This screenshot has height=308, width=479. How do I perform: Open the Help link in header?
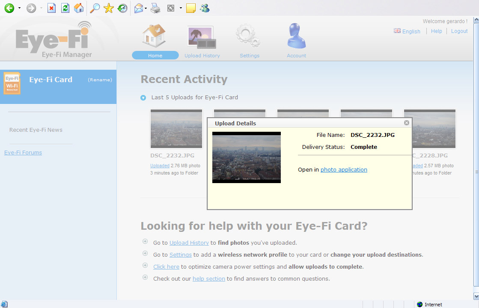click(x=437, y=31)
